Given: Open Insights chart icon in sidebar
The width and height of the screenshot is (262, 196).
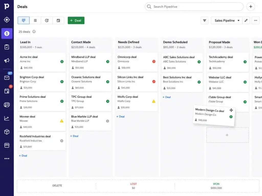Looking at the screenshot, I should click(x=7, y=118).
